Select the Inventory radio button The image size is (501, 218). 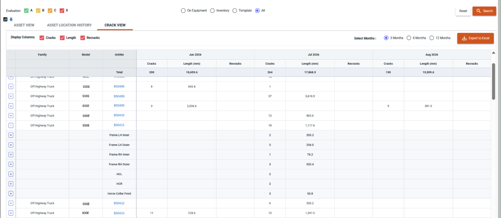point(212,10)
